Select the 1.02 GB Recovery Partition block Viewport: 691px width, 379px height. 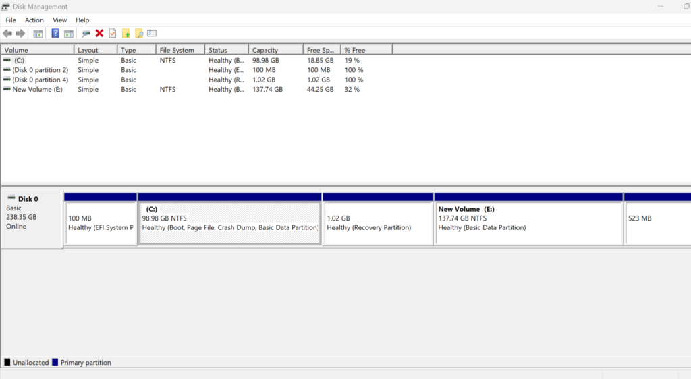tap(378, 223)
